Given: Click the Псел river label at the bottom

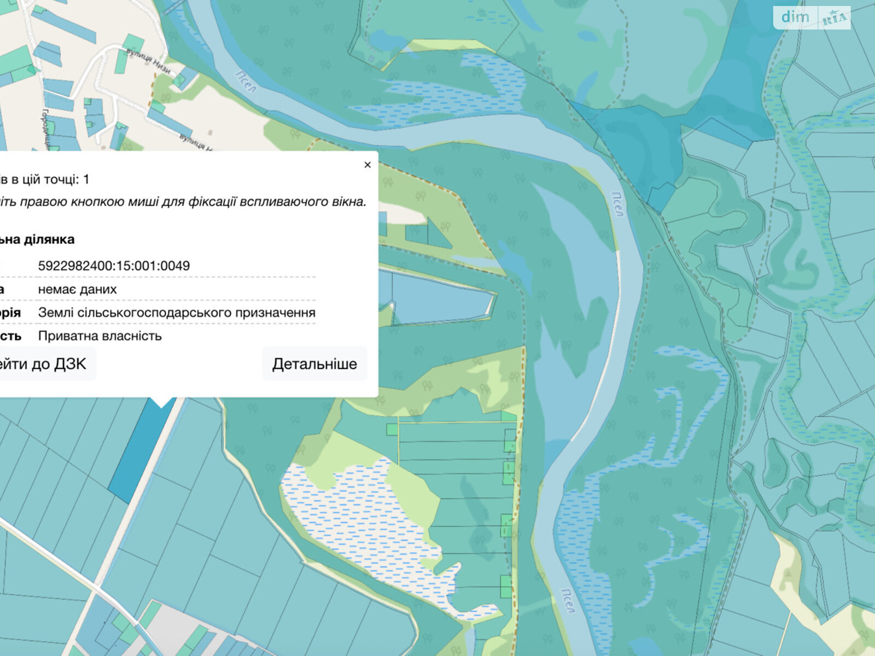Looking at the screenshot, I should click(568, 600).
